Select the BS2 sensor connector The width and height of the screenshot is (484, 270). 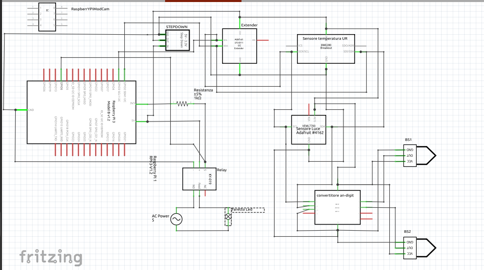pos(420,248)
